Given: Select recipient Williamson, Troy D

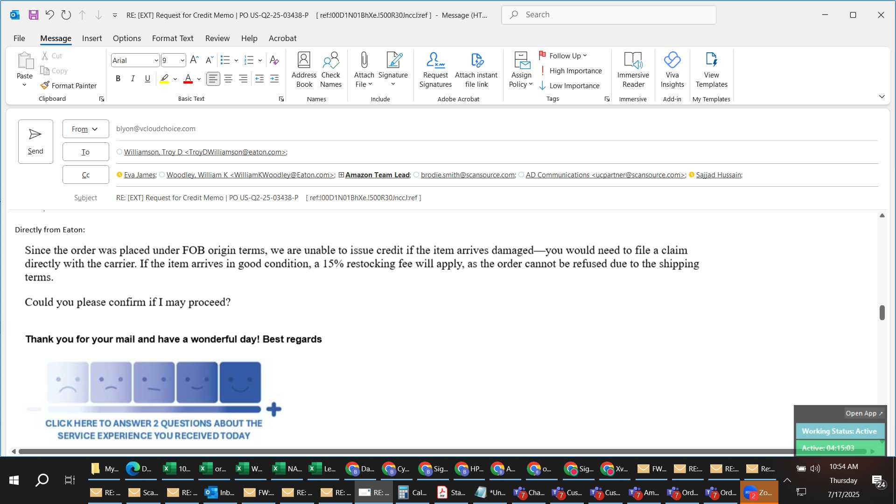Looking at the screenshot, I should point(205,152).
